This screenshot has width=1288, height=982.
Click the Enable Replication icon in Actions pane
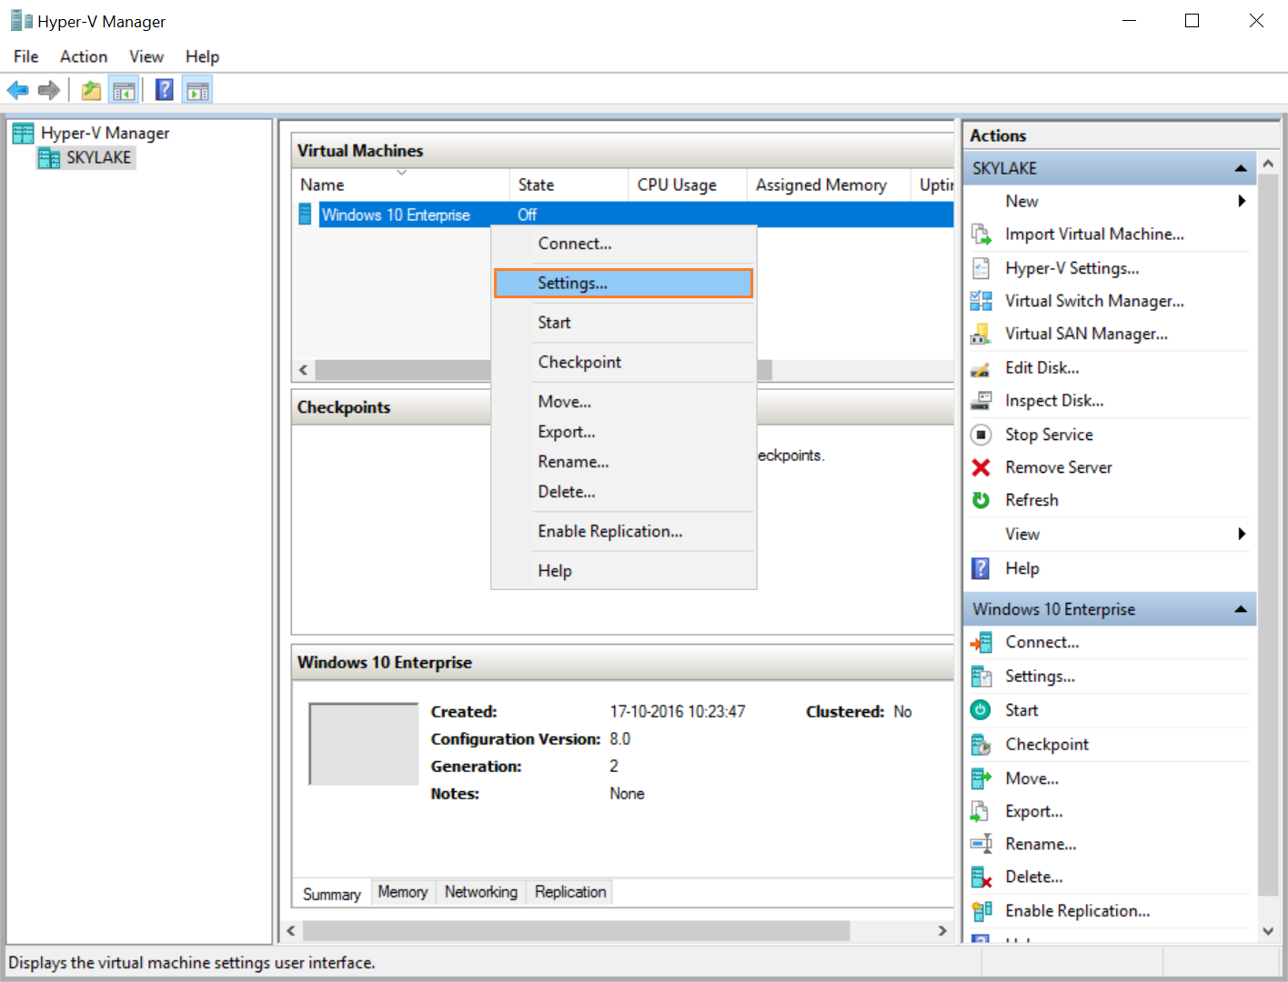point(981,911)
